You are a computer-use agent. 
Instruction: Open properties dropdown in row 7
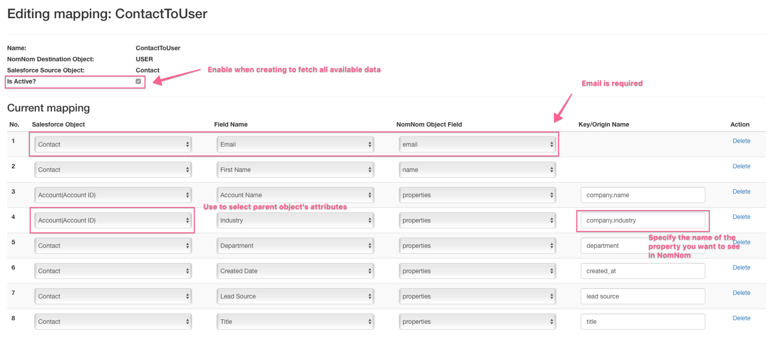pyautogui.click(x=477, y=296)
